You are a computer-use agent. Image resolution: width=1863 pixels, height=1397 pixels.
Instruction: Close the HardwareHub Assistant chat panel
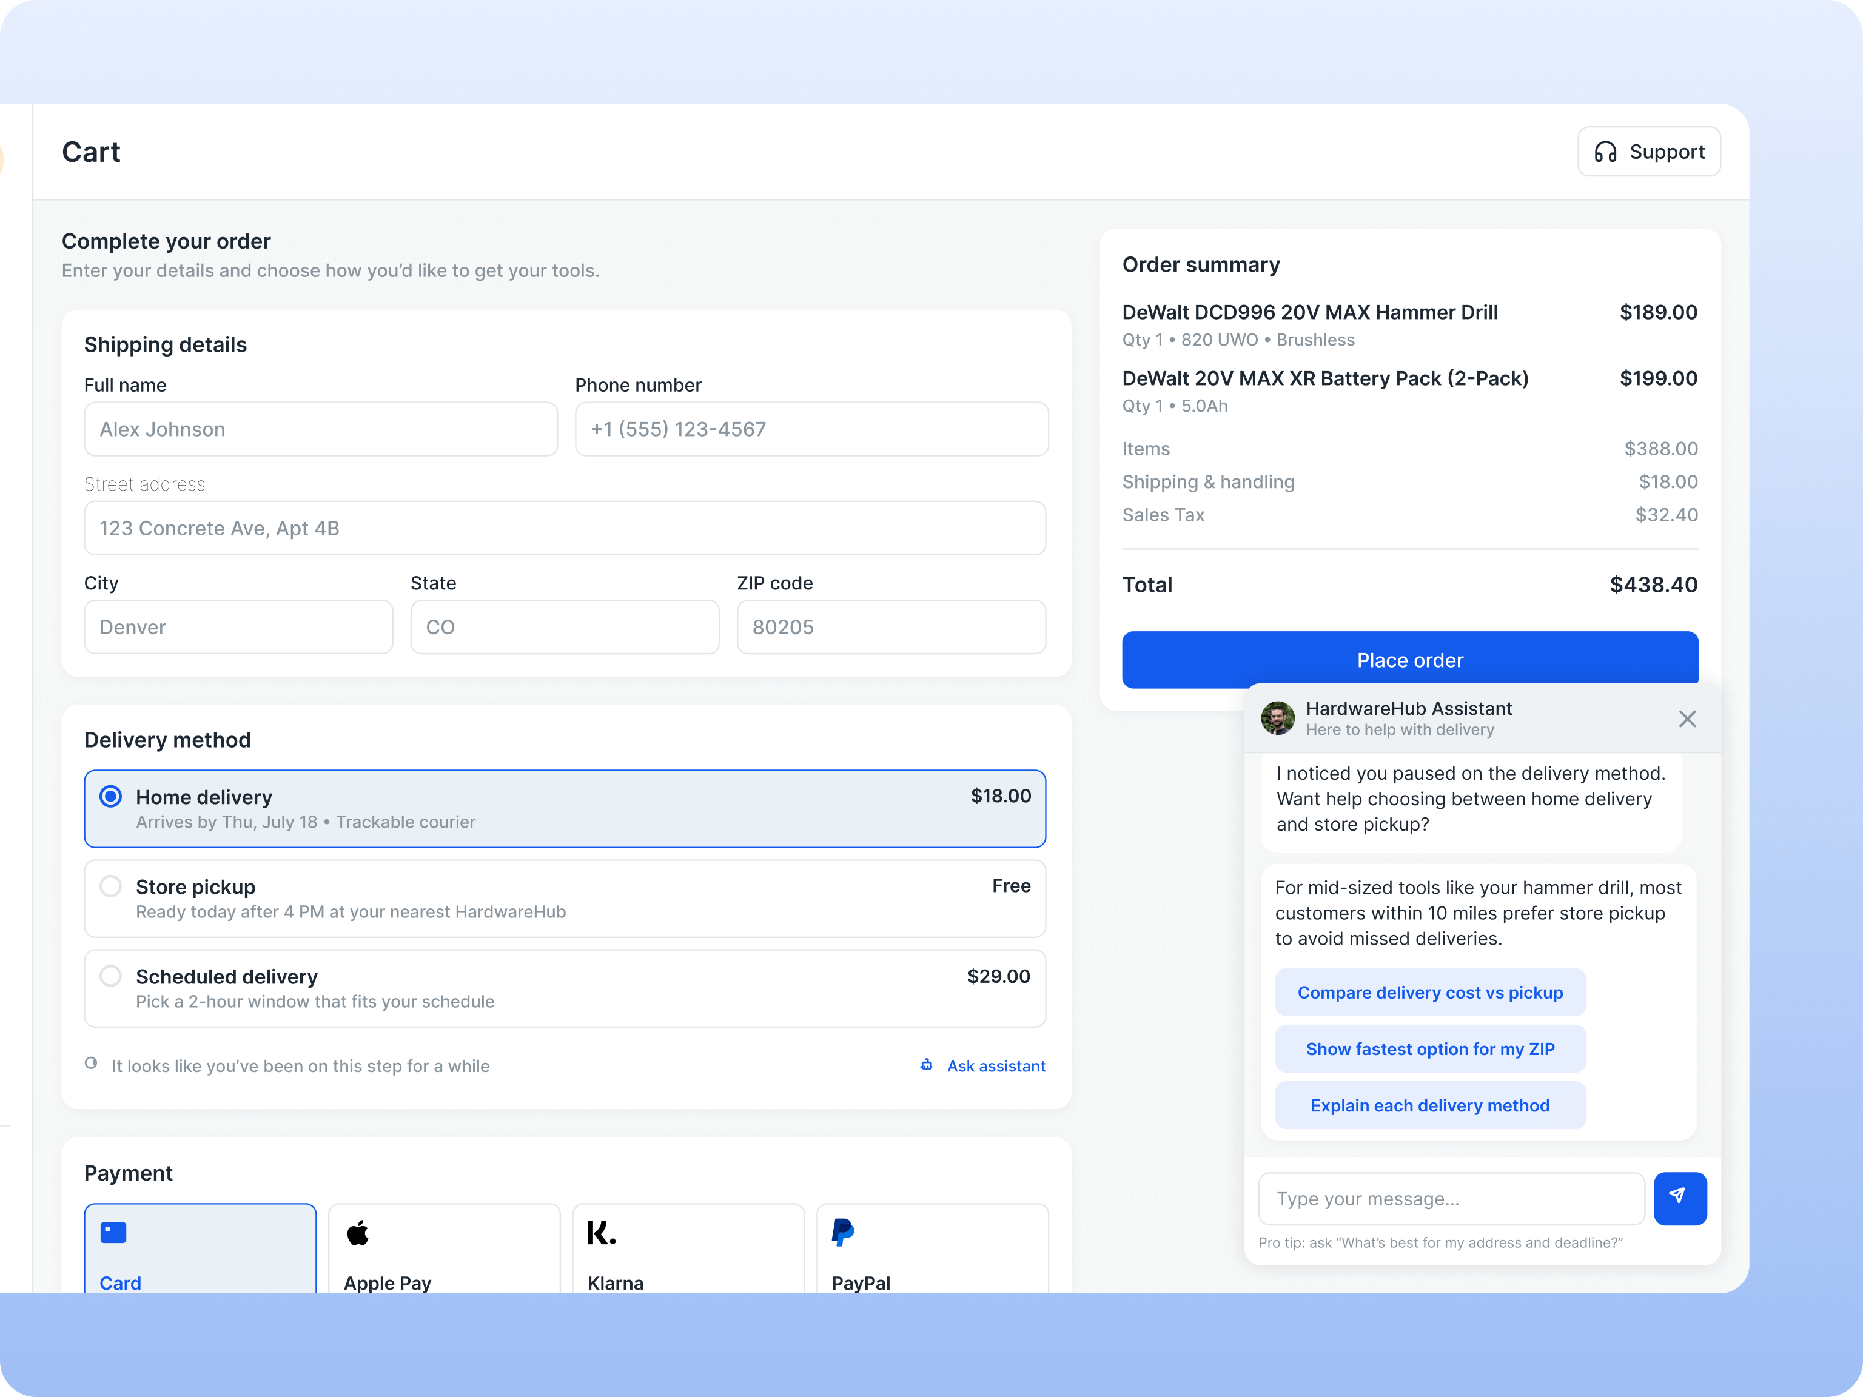click(x=1687, y=719)
